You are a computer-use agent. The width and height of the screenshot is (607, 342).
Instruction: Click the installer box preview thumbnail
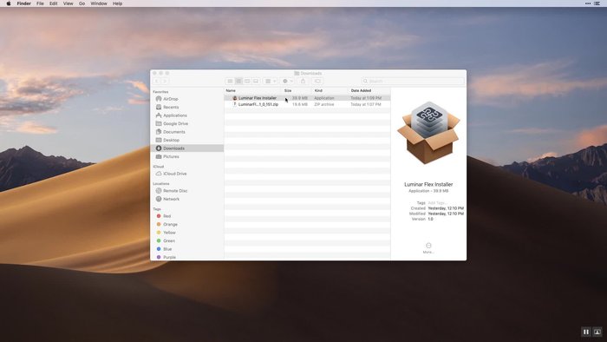(428, 133)
